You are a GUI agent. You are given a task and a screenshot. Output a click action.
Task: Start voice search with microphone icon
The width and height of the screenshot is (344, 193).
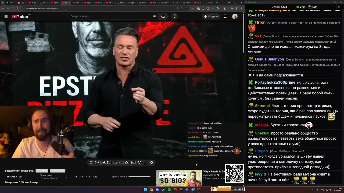click(x=174, y=16)
